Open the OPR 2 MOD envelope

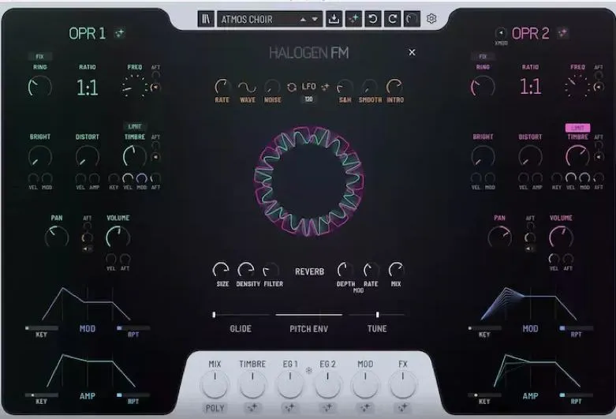pyautogui.click(x=528, y=304)
